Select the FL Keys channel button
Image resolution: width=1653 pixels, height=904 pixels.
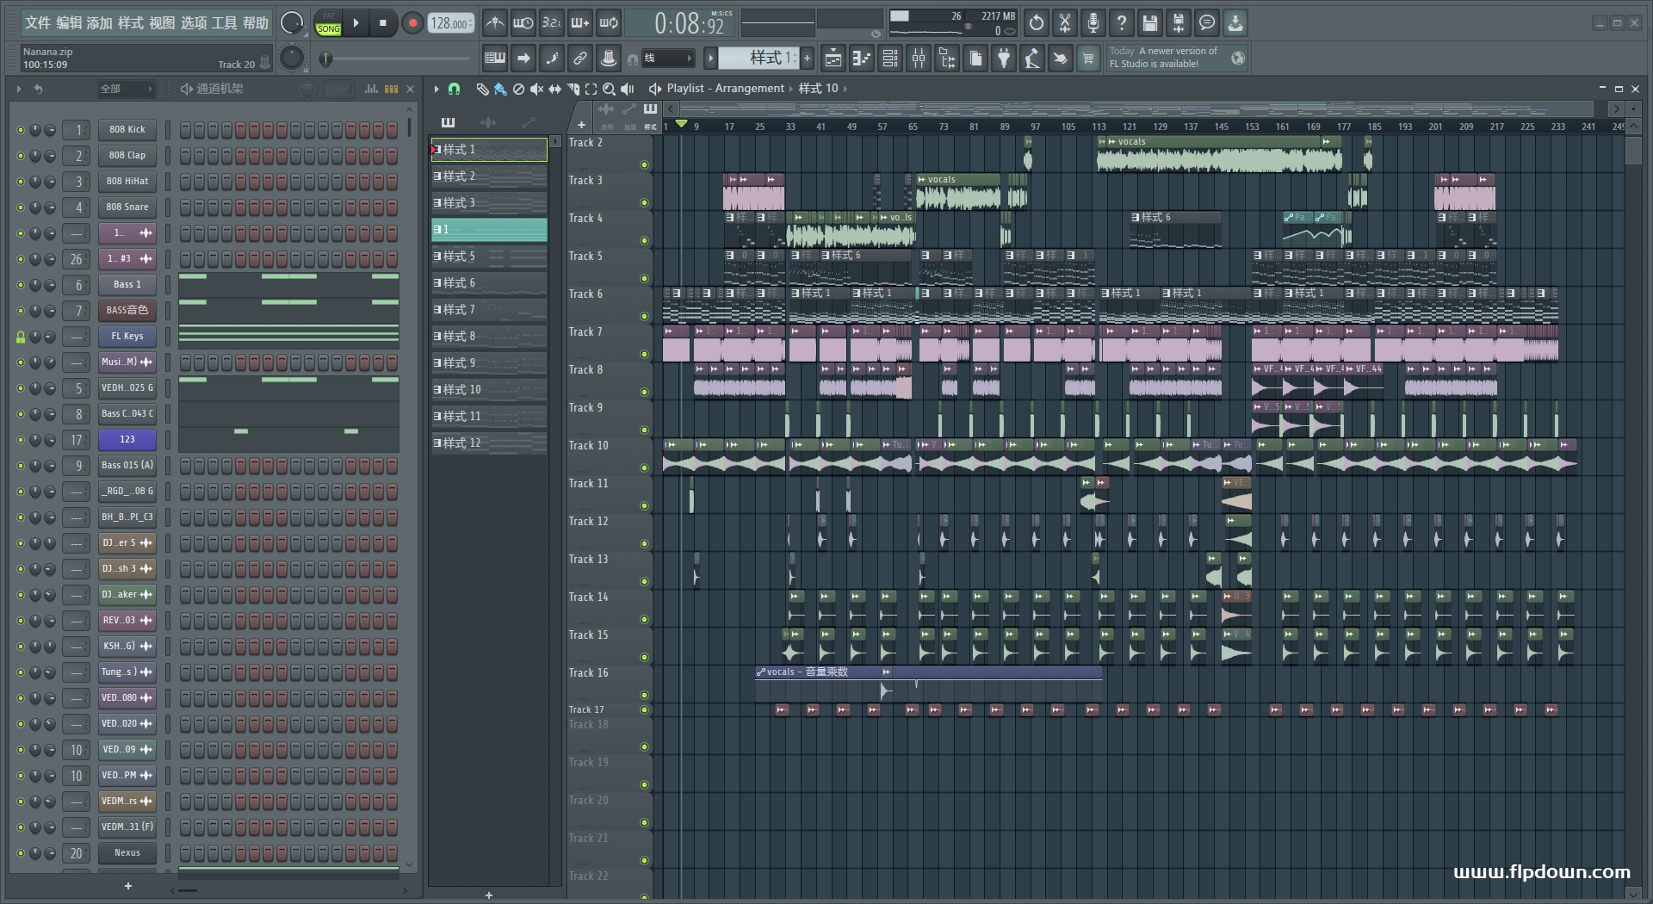(127, 337)
